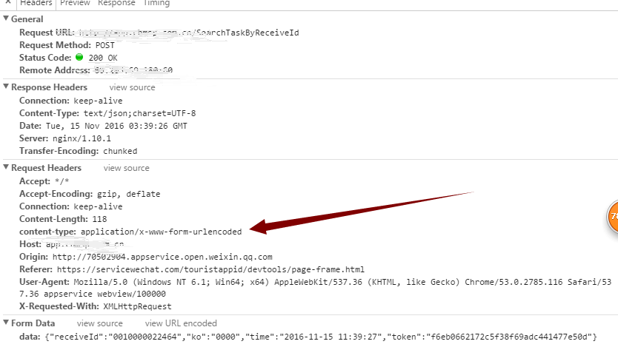Switch to the Headers tab
Screen dimensions: 618x347
tap(36, 3)
